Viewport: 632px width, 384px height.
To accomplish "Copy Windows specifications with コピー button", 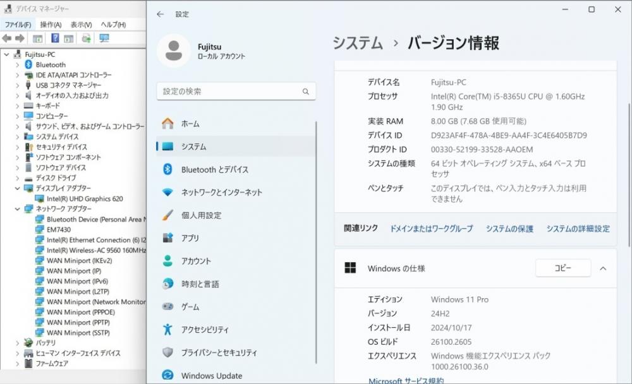I will tap(563, 268).
